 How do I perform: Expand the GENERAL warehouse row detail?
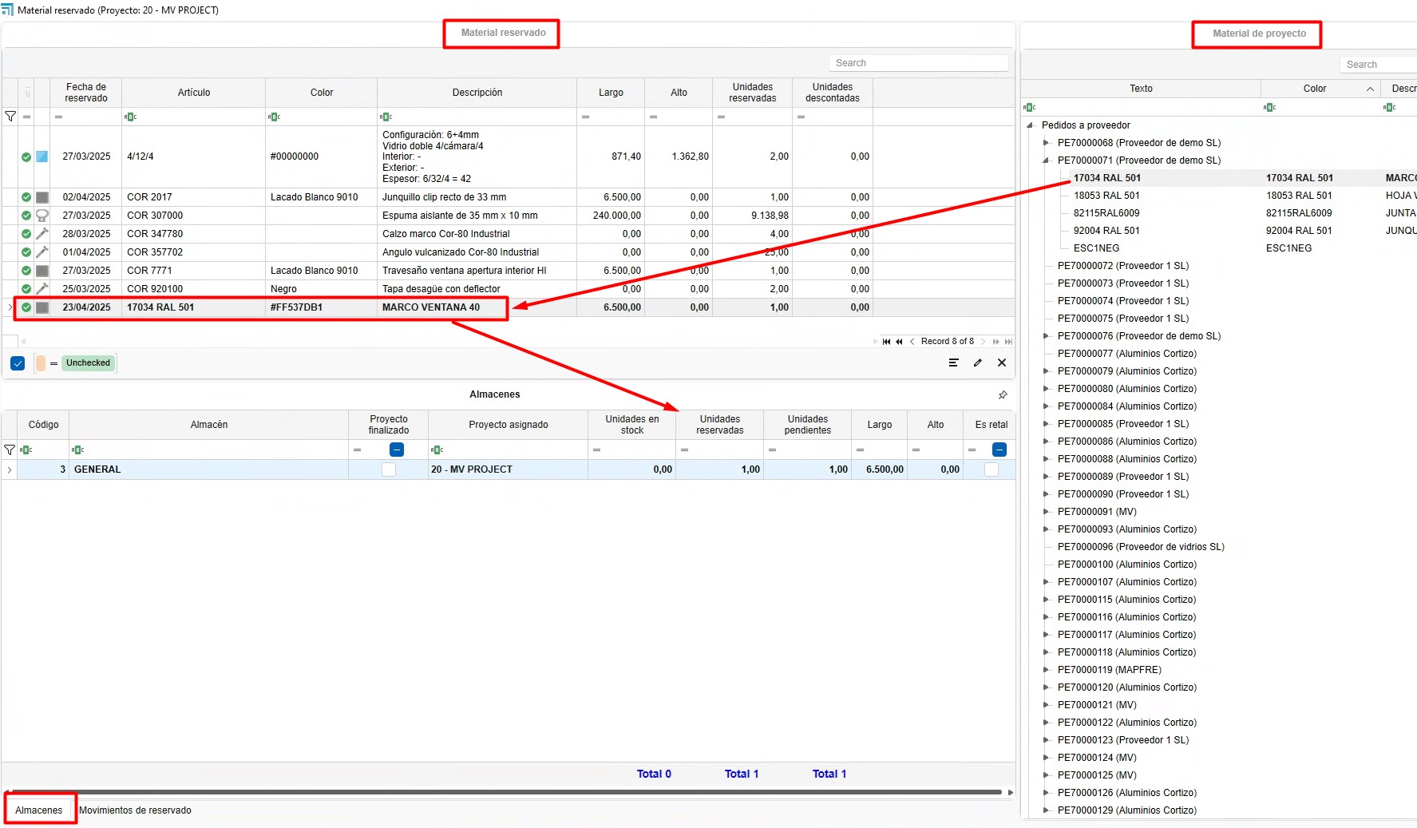(10, 469)
